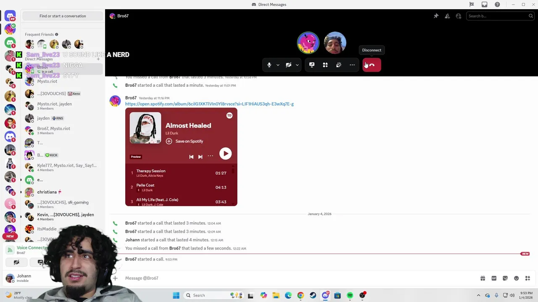538x302 pixels.
Task: Open the Apps launcher in message bar
Action: click(527, 278)
